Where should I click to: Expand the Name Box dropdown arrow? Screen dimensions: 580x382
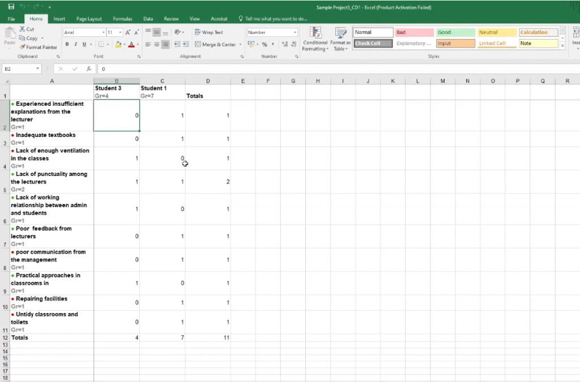[37, 68]
